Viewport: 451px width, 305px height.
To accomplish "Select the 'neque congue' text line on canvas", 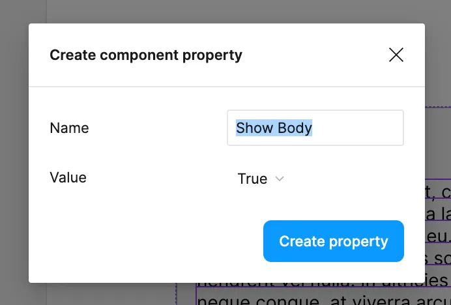I will 293,299.
